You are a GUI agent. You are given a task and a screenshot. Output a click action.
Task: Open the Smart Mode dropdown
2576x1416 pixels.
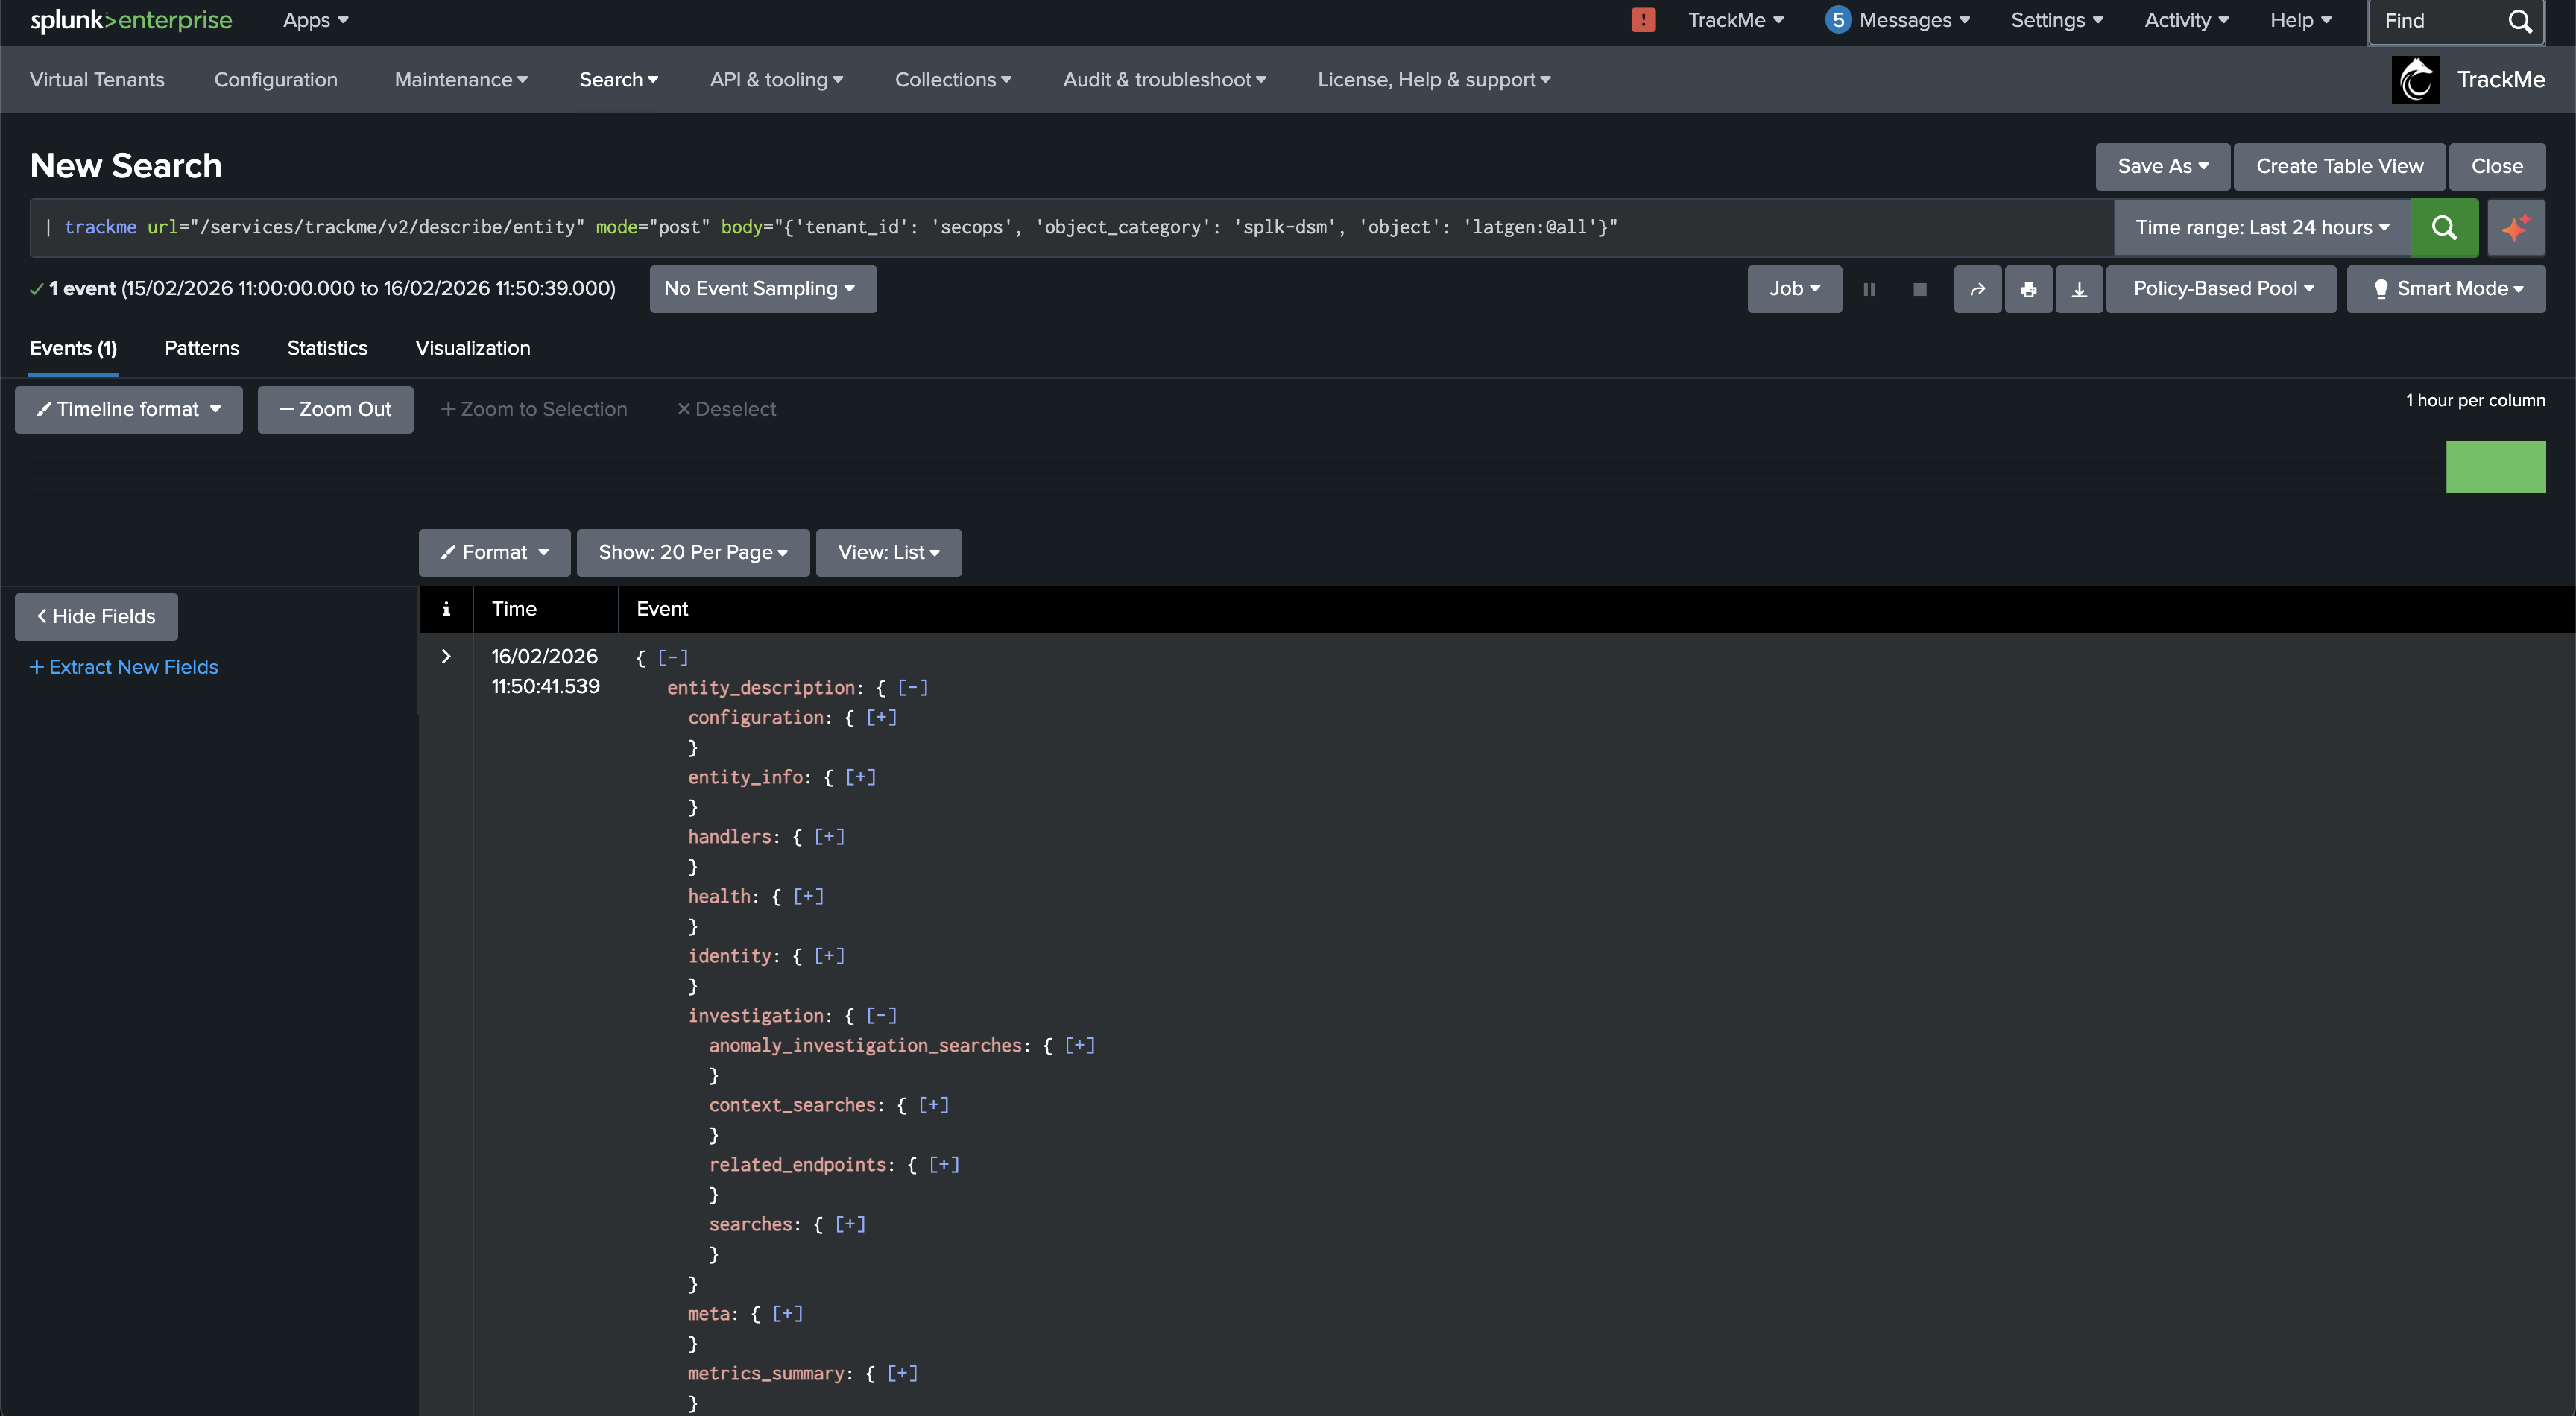(x=2446, y=289)
